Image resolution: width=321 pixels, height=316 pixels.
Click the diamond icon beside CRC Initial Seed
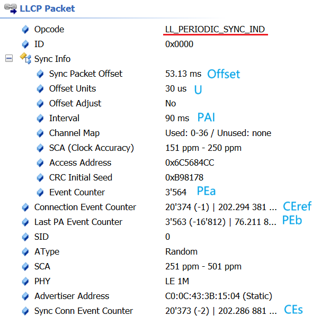coord(40,177)
